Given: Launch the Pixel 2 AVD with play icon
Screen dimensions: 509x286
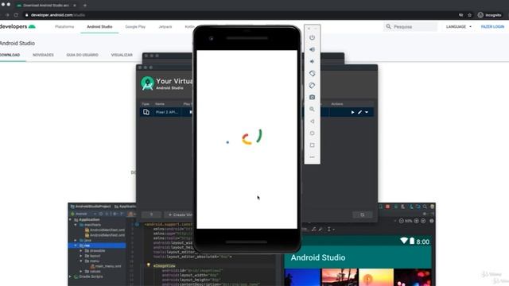Looking at the screenshot, I should coord(352,112).
